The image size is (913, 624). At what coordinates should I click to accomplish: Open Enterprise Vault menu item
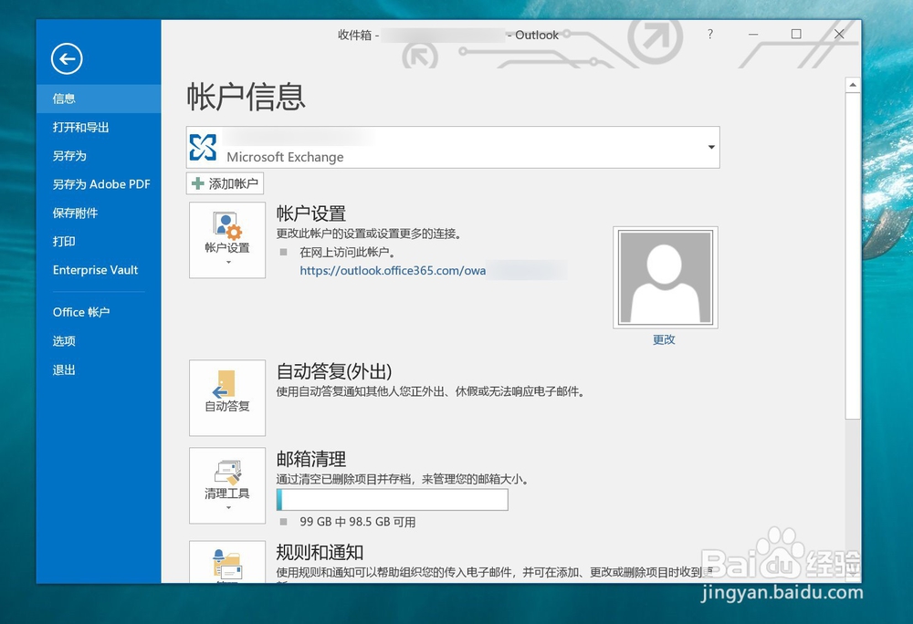click(x=99, y=270)
